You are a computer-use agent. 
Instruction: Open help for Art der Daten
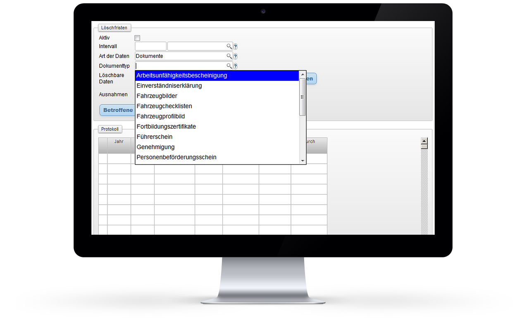(236, 57)
